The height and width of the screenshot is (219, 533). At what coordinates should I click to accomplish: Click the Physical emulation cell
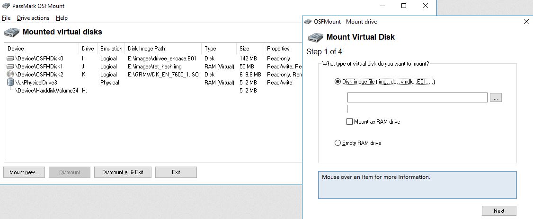click(x=110, y=83)
